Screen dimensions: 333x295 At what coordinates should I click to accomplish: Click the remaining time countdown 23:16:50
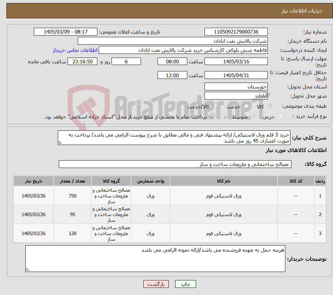[82, 62]
